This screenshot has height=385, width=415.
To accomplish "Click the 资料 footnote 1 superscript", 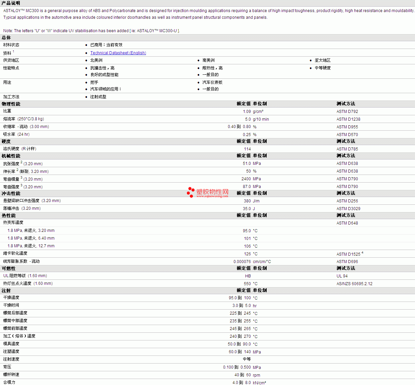I will tap(13, 52).
